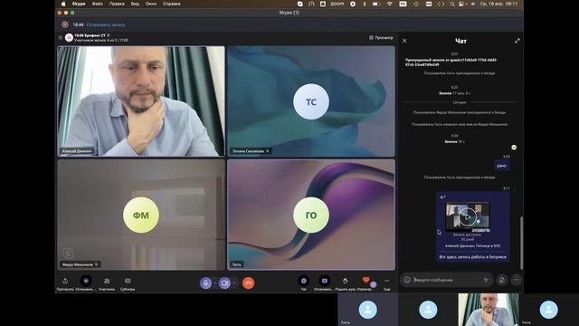
Task: Click the Чат panel heading
Action: coord(460,41)
